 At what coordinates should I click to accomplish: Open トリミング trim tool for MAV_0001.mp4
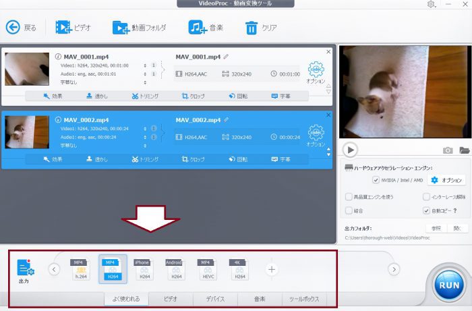(145, 96)
